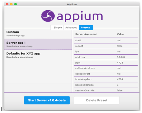Click the port value 4723
Screen dimensions: 142x113
tap(120, 63)
